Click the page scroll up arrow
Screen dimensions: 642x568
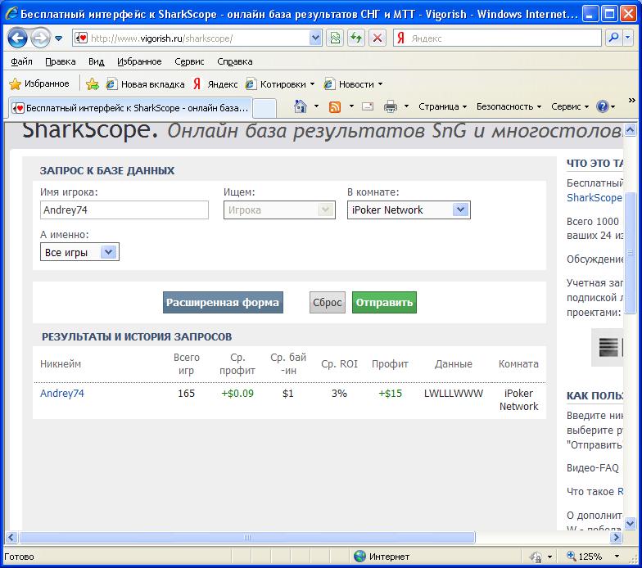631,130
